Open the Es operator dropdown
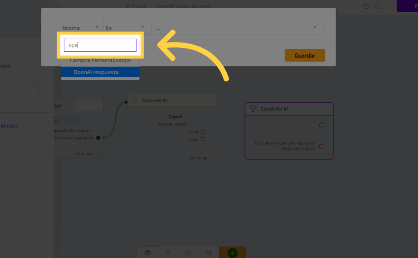This screenshot has width=418, height=258. [x=125, y=27]
